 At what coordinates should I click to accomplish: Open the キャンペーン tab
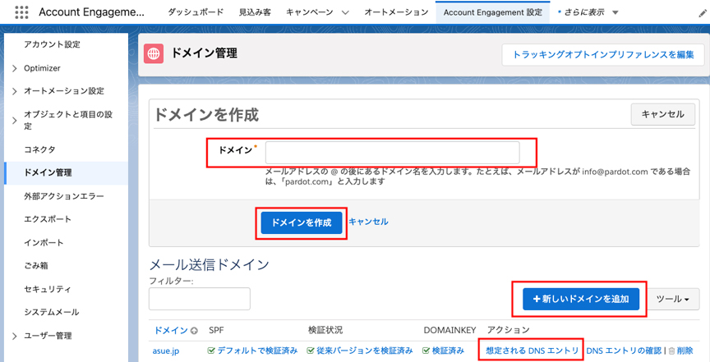coord(310,12)
